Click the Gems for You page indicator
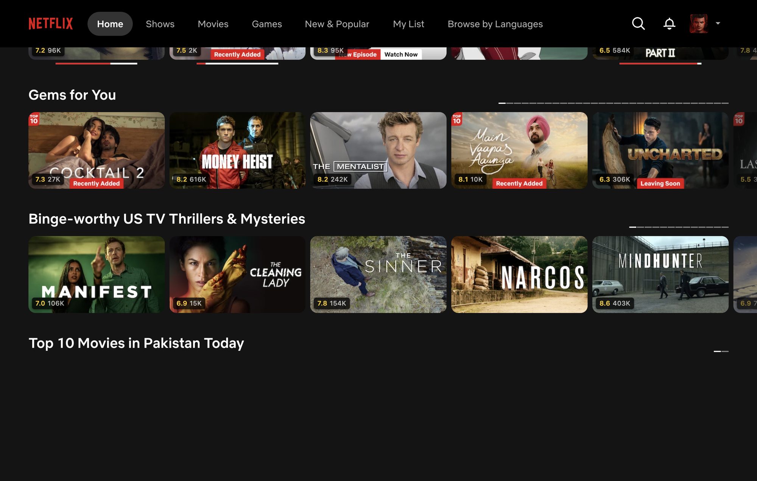Viewport: 757px width, 481px height. pos(613,103)
